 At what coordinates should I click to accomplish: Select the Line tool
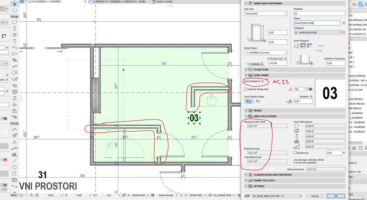pos(15,161)
